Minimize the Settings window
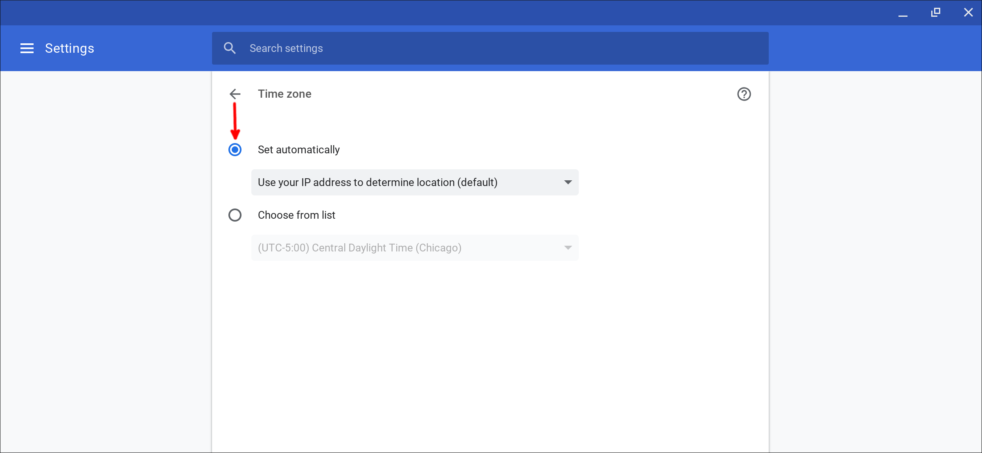This screenshot has width=982, height=453. coord(903,12)
